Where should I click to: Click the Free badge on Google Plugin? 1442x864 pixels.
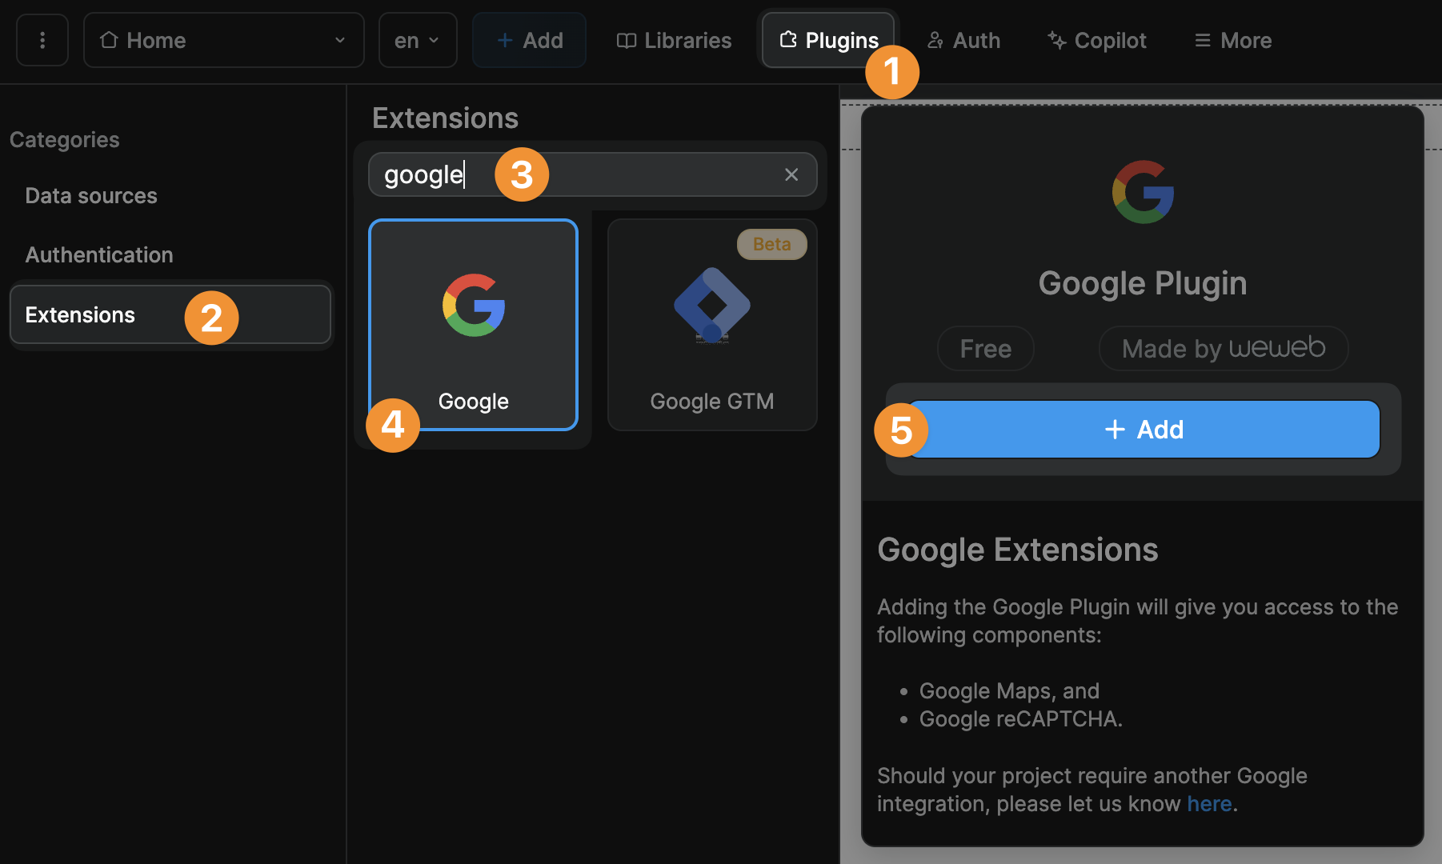point(985,348)
